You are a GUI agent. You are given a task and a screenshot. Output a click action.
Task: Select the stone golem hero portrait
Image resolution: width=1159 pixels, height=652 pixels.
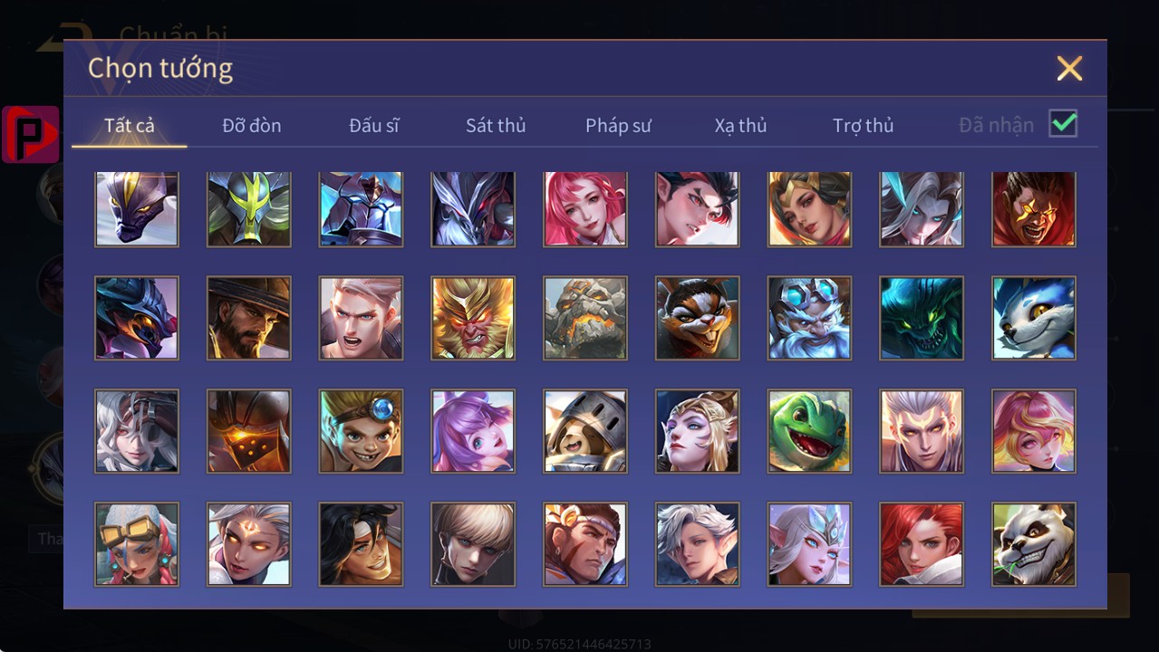585,318
